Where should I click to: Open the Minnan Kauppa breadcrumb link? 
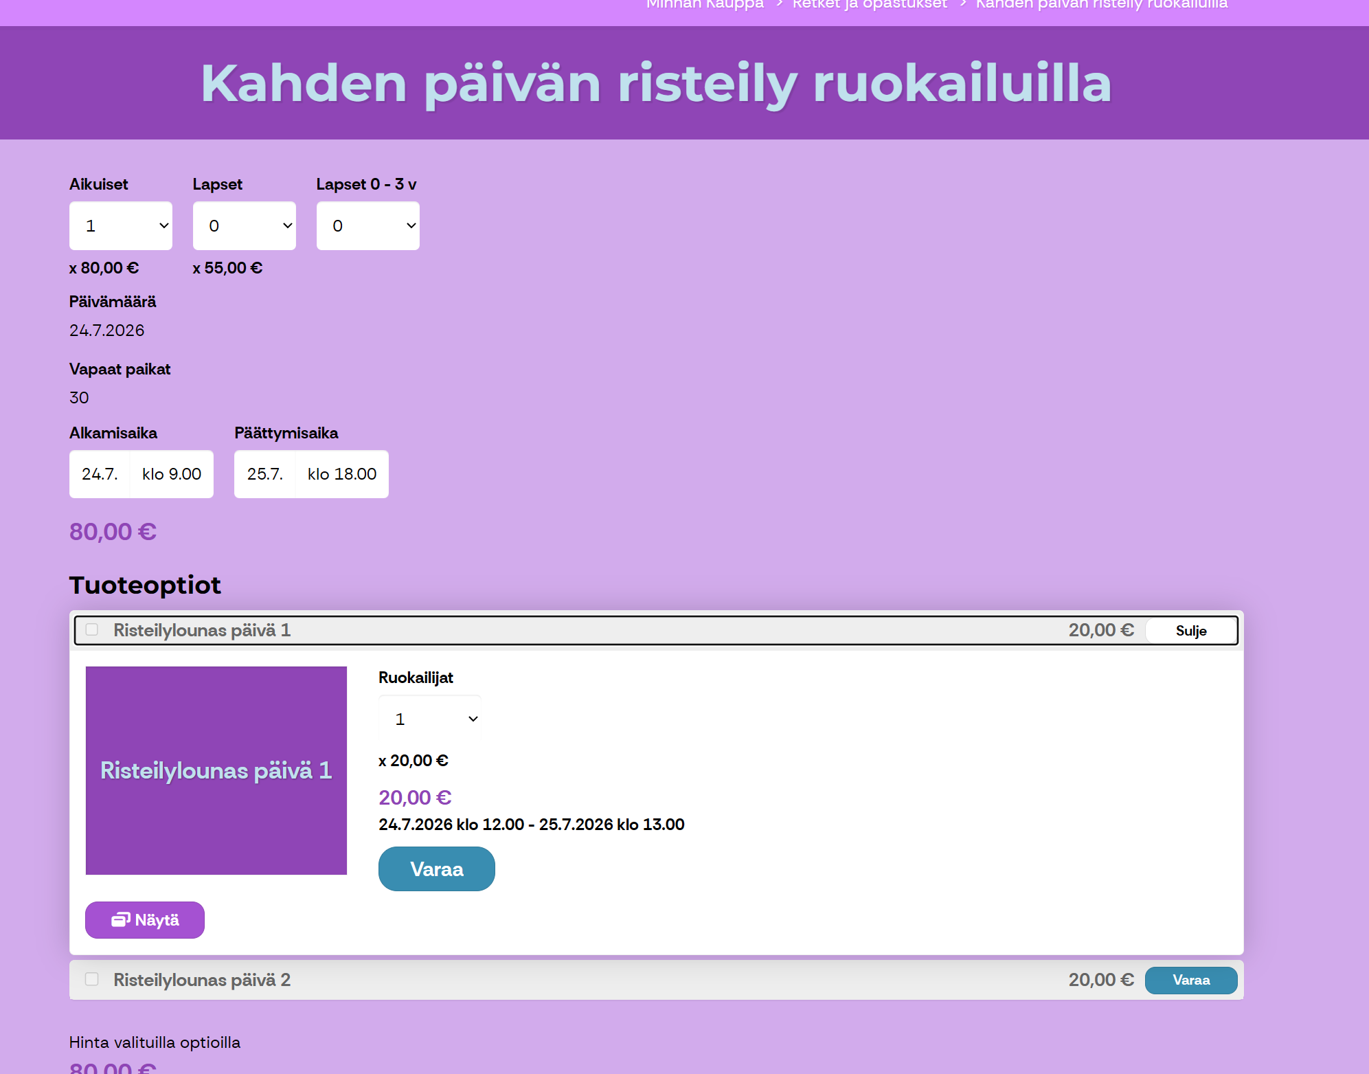click(x=705, y=4)
